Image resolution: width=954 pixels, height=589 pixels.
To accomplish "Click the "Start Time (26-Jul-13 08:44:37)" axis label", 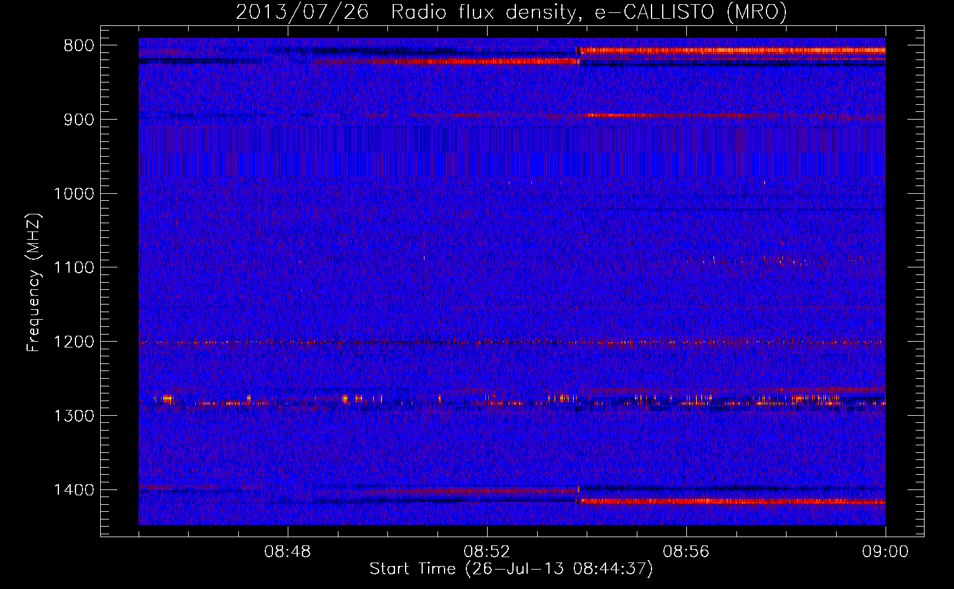I will [511, 569].
